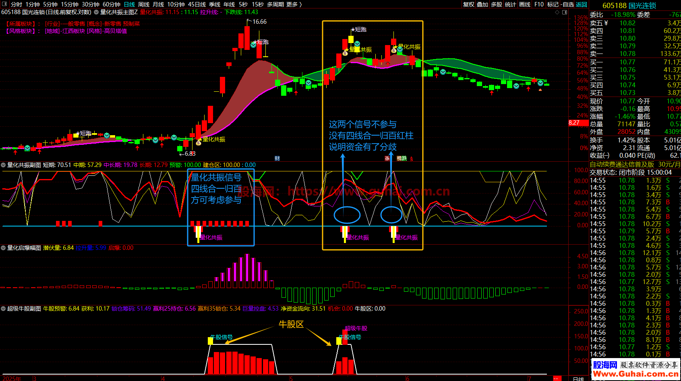Click the 财 finance marker icon
Image resolution: width=681 pixels, height=381 pixels.
[x=277, y=159]
